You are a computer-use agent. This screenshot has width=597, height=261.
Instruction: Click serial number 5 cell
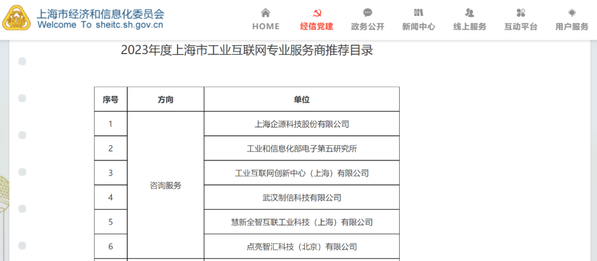[111, 222]
